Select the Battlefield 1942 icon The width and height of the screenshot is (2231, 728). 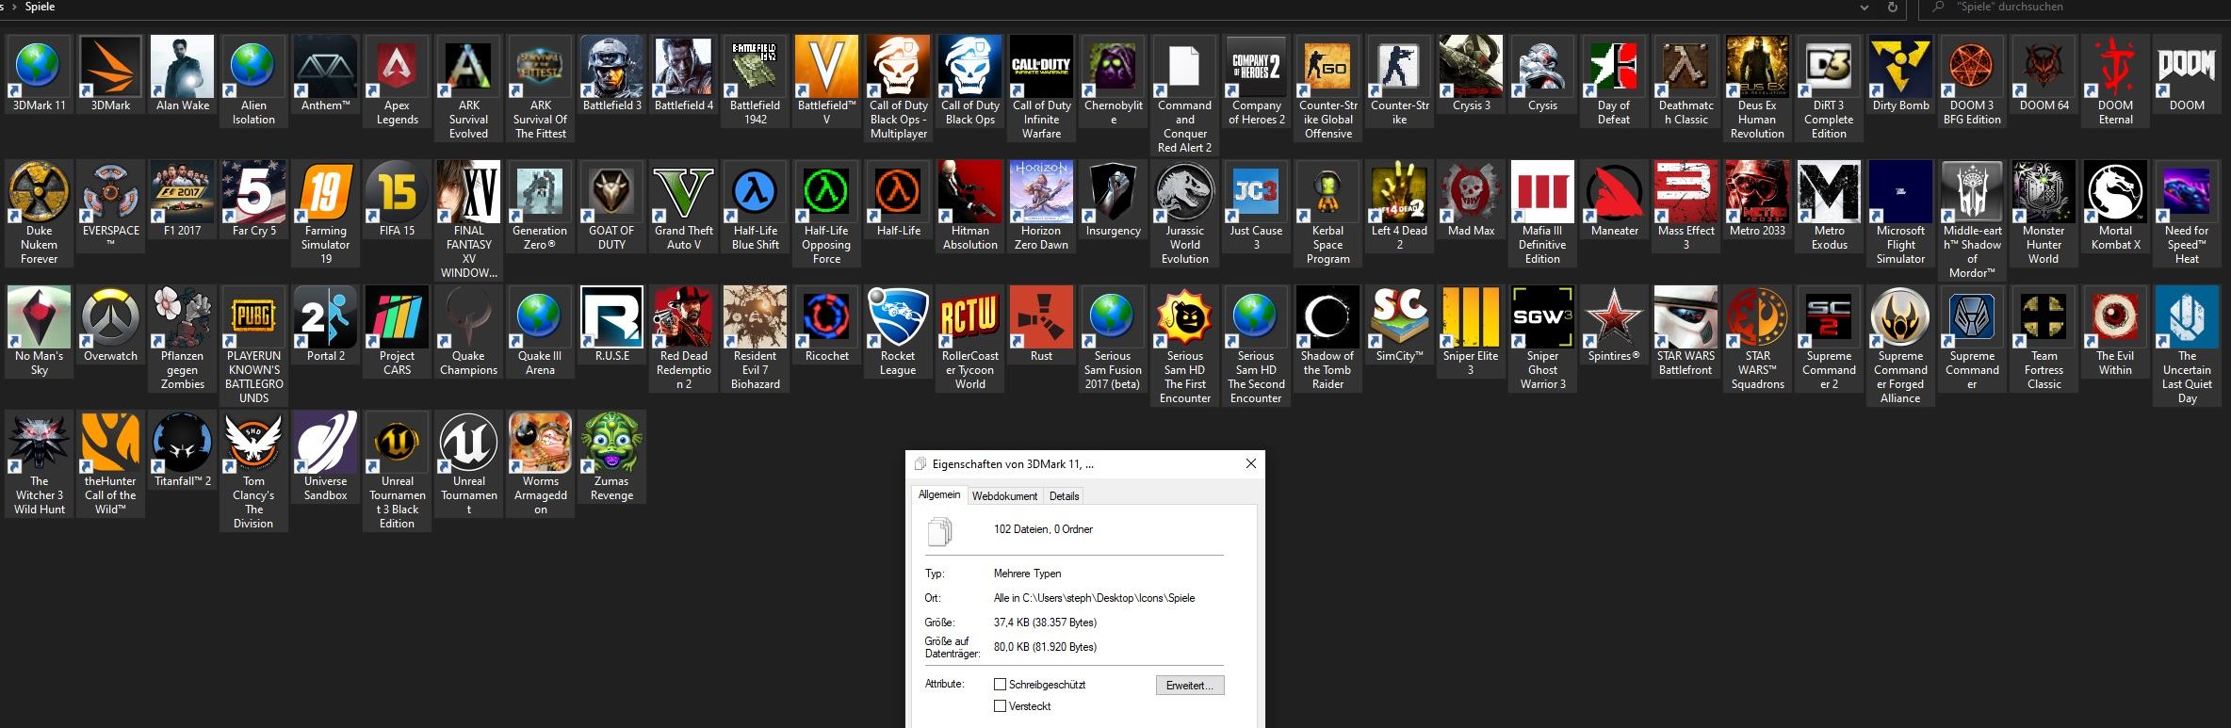click(x=755, y=82)
